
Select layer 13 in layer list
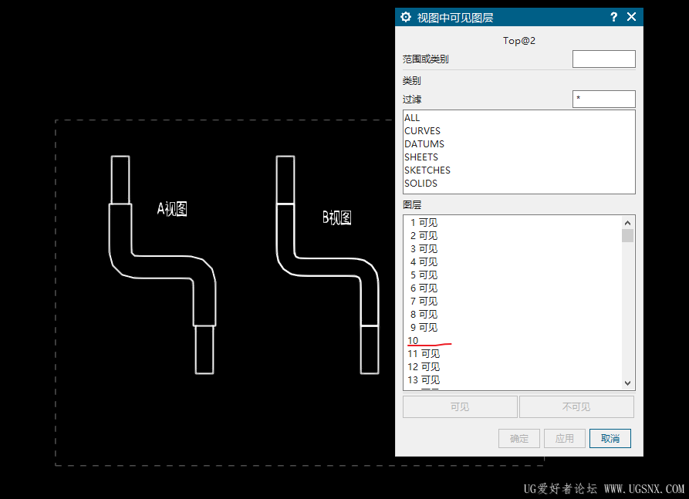coord(424,380)
